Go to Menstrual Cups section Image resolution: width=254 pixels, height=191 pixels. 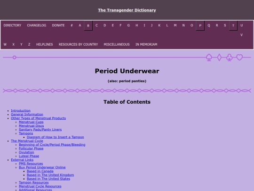coord(31,122)
